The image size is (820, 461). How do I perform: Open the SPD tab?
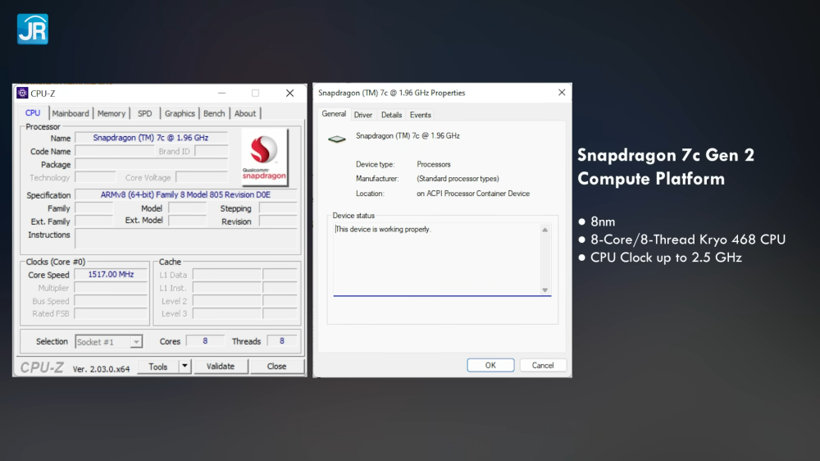[x=145, y=113]
